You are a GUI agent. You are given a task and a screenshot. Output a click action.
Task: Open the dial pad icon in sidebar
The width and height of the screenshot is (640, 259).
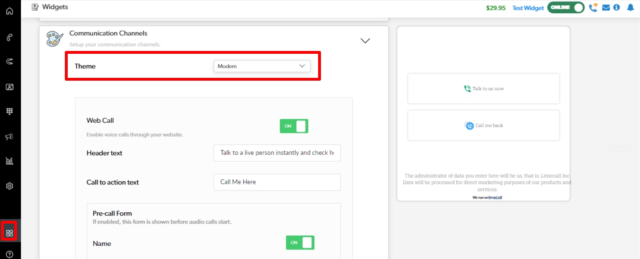tap(9, 111)
